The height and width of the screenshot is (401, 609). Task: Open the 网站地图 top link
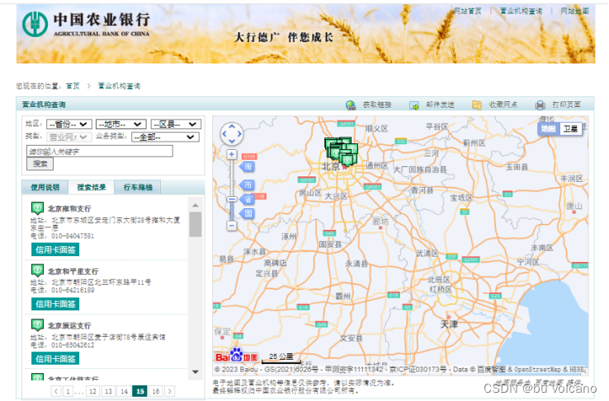tap(574, 11)
